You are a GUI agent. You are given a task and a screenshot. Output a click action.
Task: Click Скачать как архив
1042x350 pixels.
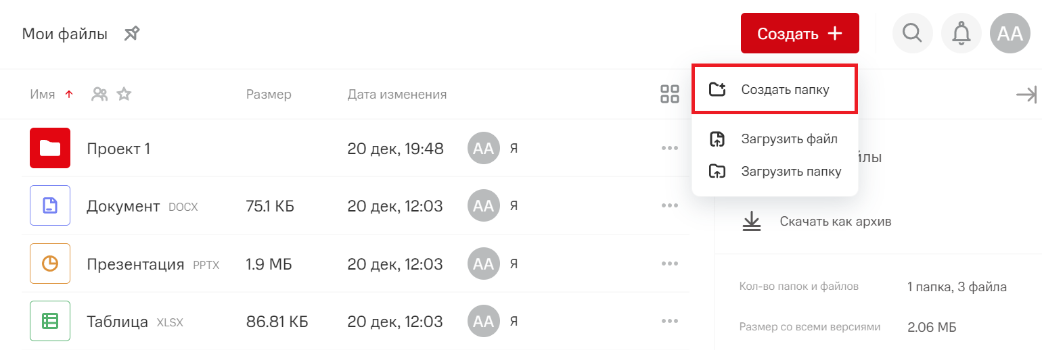[835, 221]
